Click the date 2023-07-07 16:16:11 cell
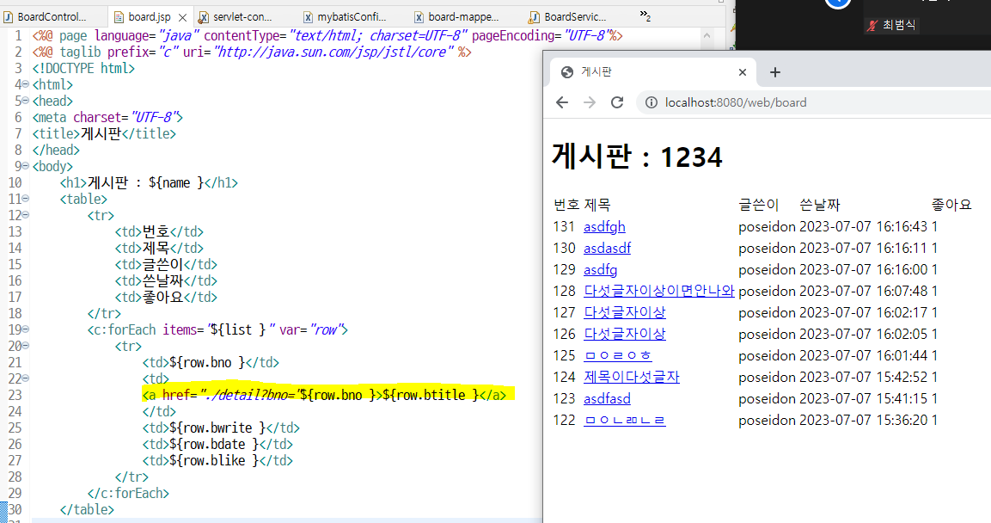Screen dimensions: 991x523 (863, 248)
